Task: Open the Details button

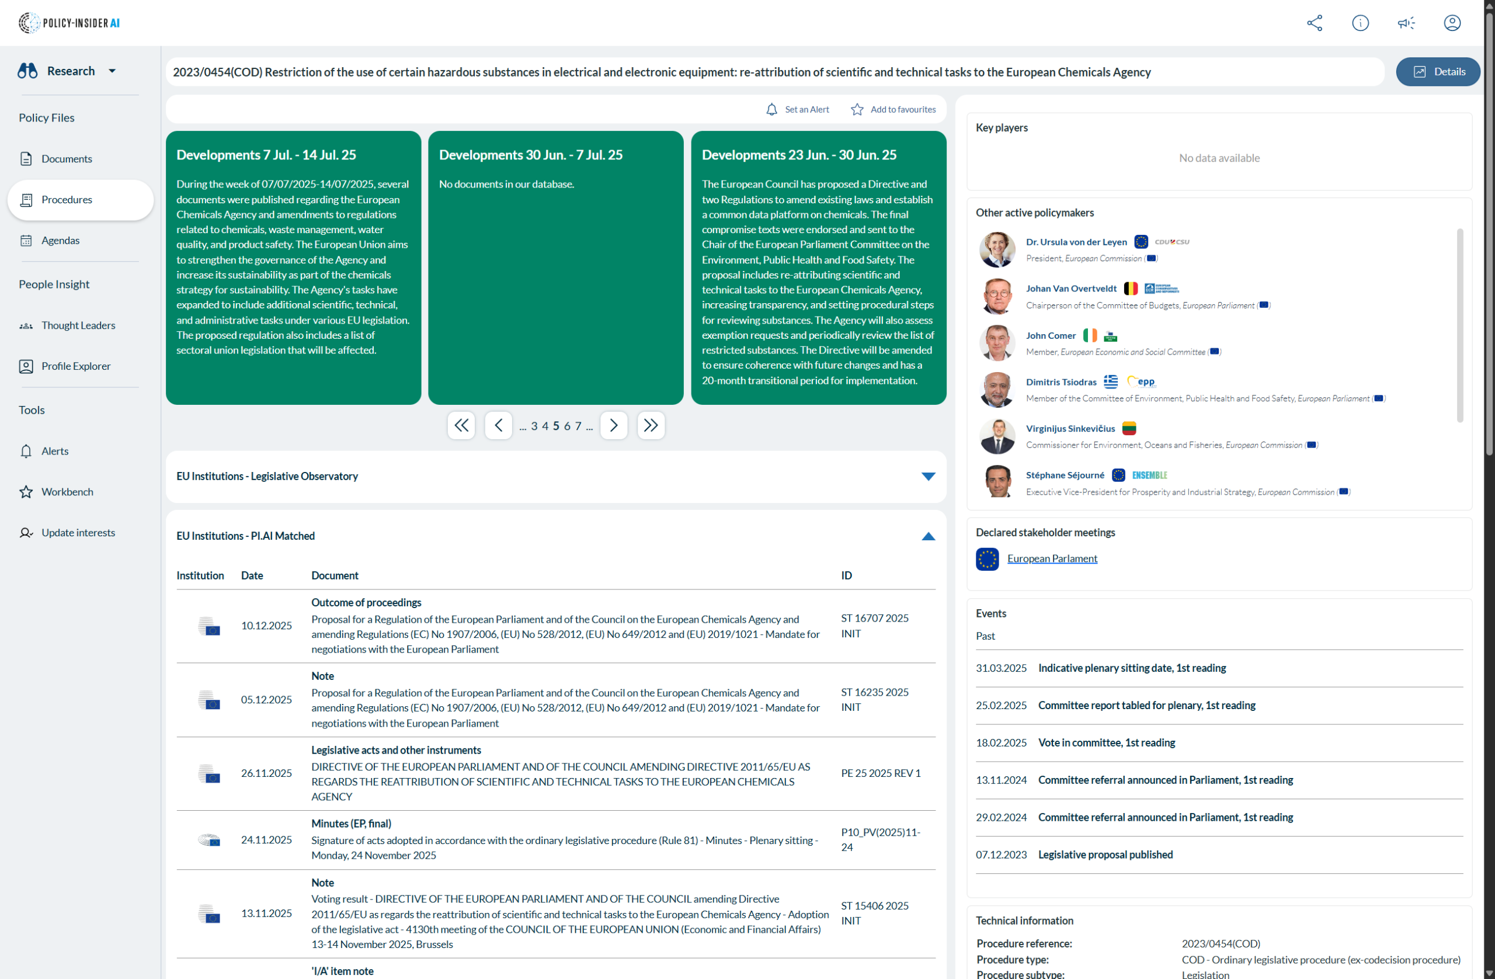Action: coord(1438,71)
